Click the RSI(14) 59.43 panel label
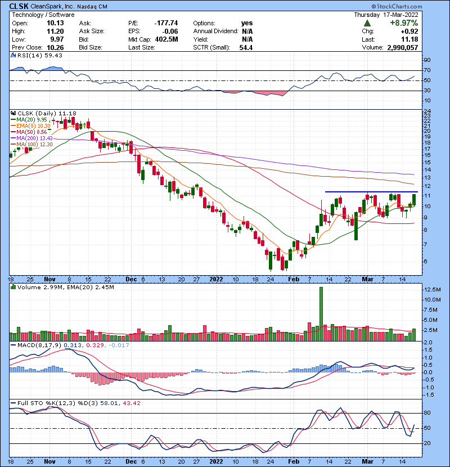Screen dimensions: 450x467 (39, 55)
